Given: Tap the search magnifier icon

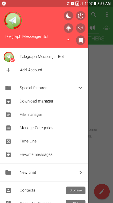Looking at the screenshot, I should pyautogui.click(x=93, y=14).
